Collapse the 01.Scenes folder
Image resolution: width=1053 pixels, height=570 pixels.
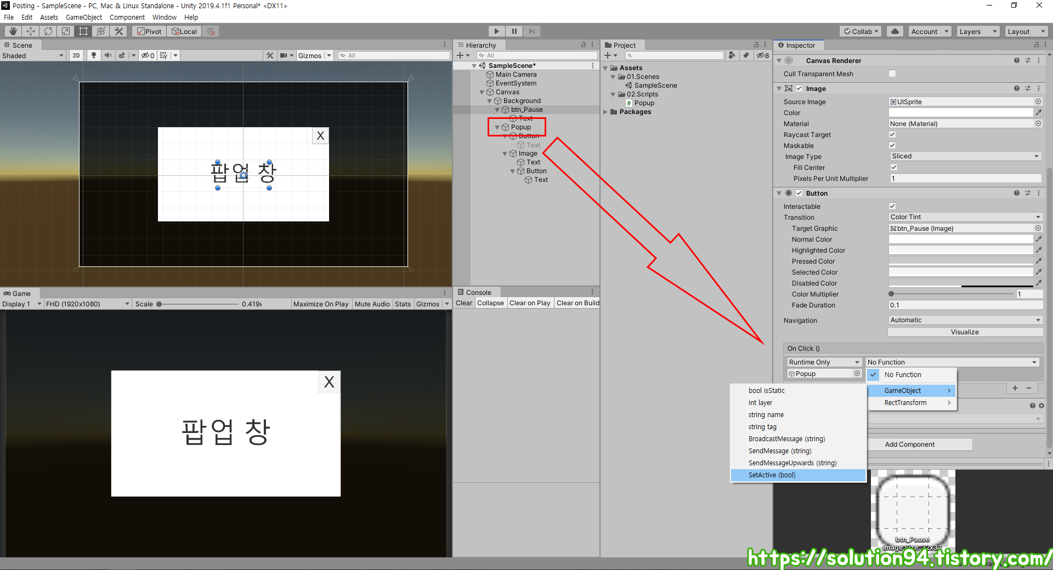click(613, 77)
